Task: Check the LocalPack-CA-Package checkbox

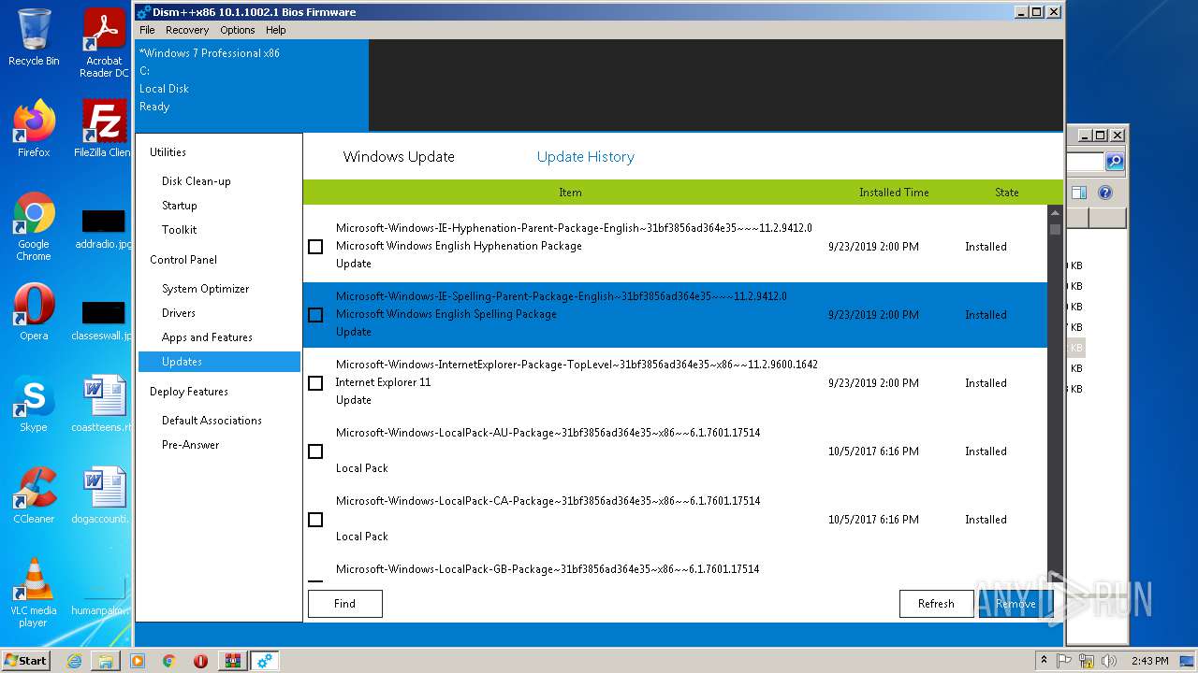Action: 315,520
